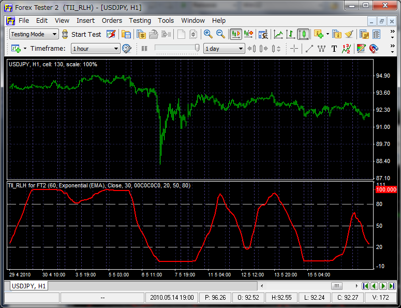Screen dimensions: 401x308
Task: Click the testing speed slider handle
Action: tap(197, 48)
